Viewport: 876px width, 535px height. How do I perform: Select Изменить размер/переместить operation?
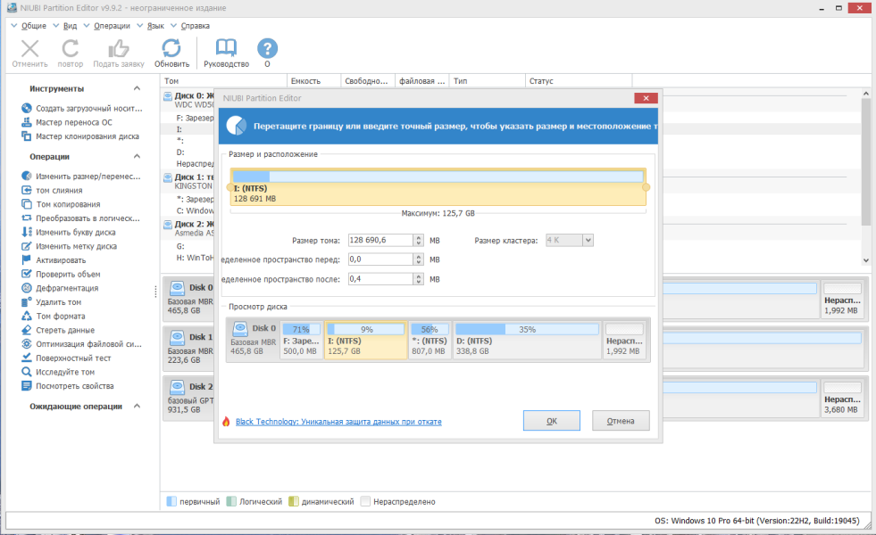pyautogui.click(x=81, y=177)
